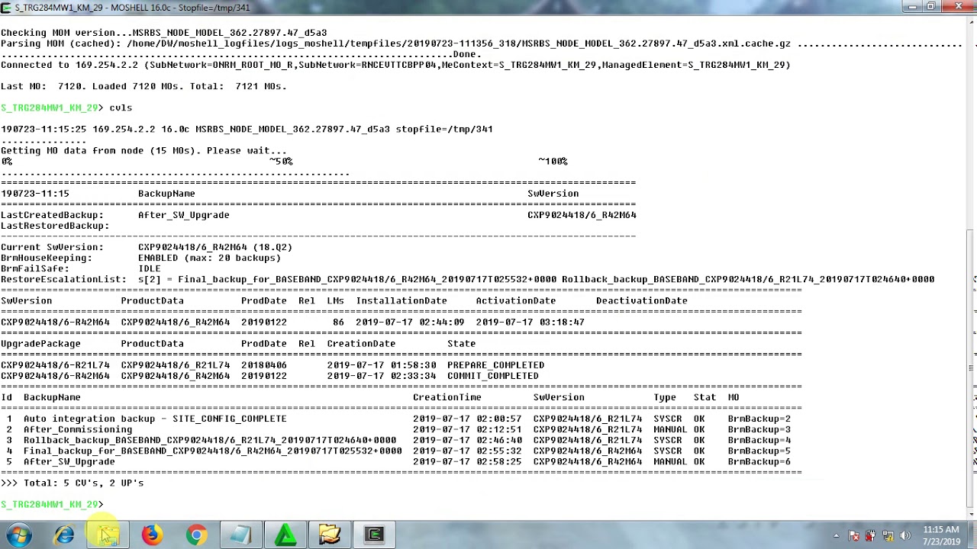Click 'Connected to 169.254.2.2' line
Screen dimensions: 977x549
(395, 65)
